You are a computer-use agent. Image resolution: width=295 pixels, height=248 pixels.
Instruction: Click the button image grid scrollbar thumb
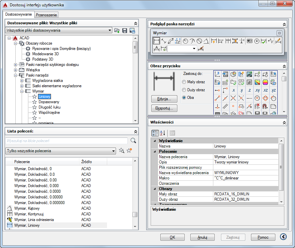[284, 79]
